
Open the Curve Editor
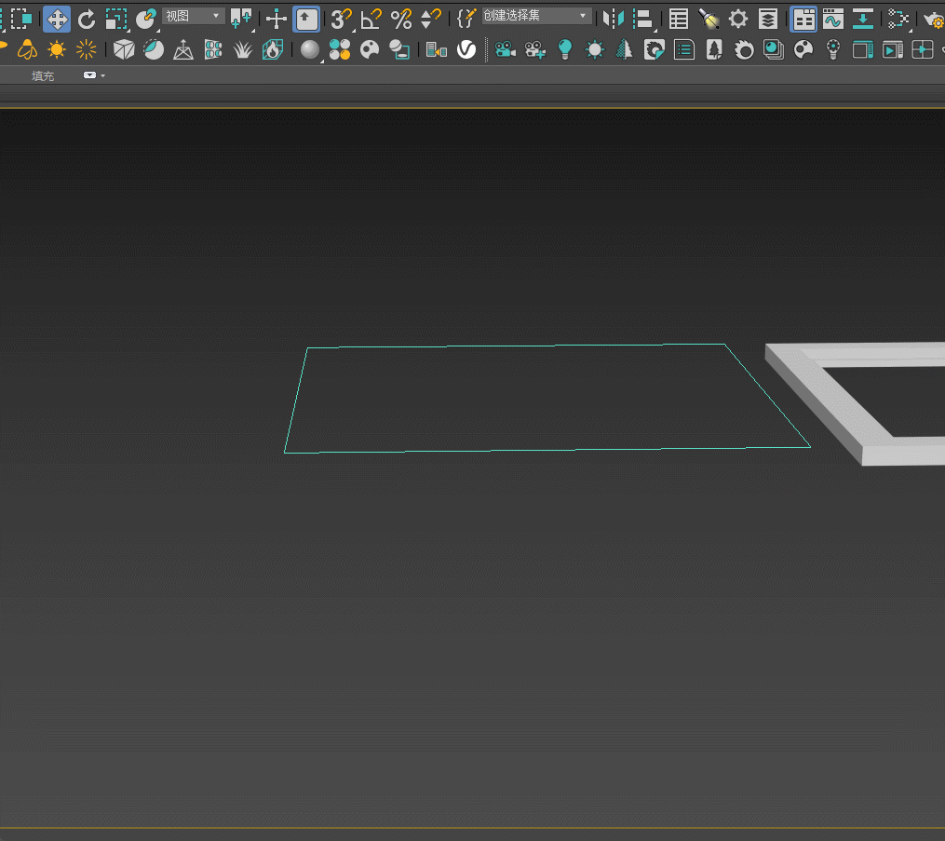point(832,19)
